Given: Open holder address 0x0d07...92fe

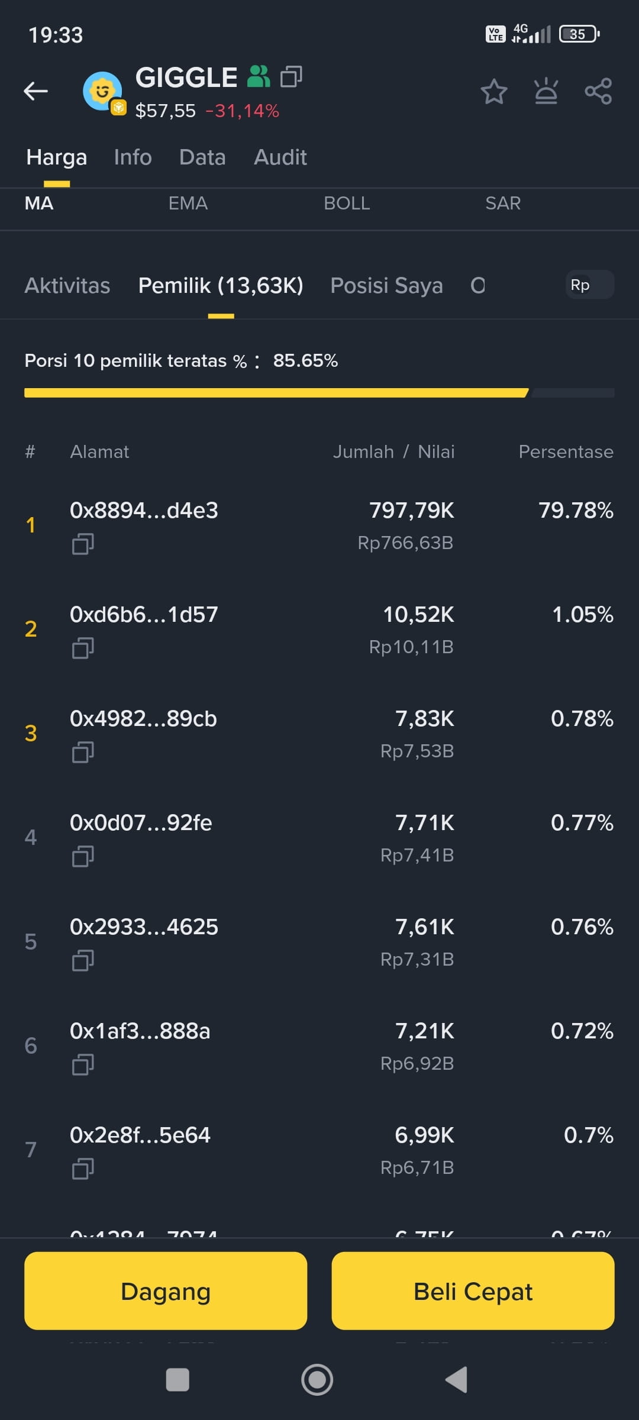Looking at the screenshot, I should point(141,822).
